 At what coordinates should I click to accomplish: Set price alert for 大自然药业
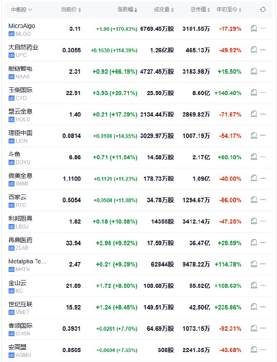(253, 50)
